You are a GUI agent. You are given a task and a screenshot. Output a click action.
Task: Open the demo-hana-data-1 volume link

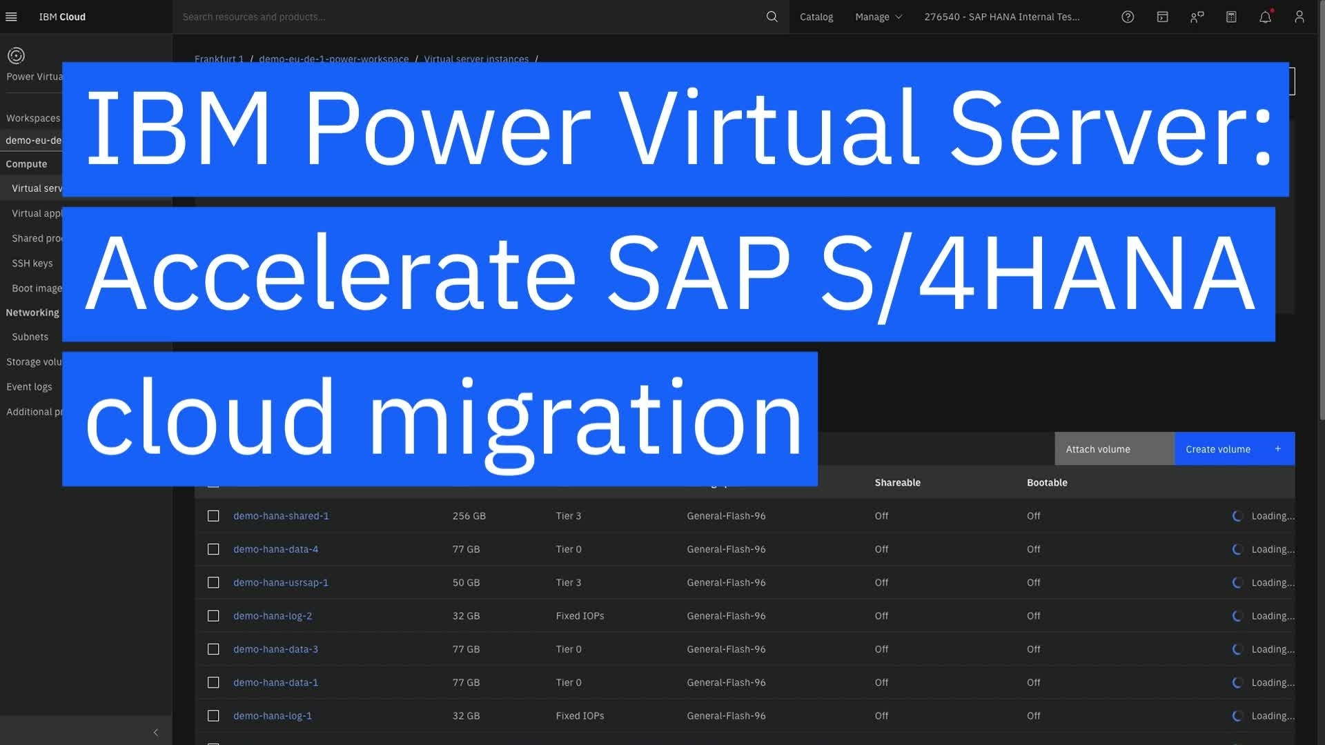(x=275, y=682)
